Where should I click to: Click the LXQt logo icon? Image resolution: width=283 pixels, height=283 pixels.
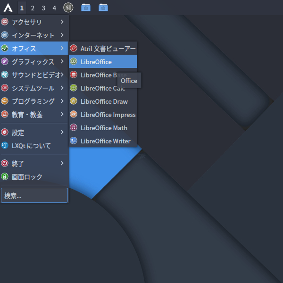click(5, 145)
